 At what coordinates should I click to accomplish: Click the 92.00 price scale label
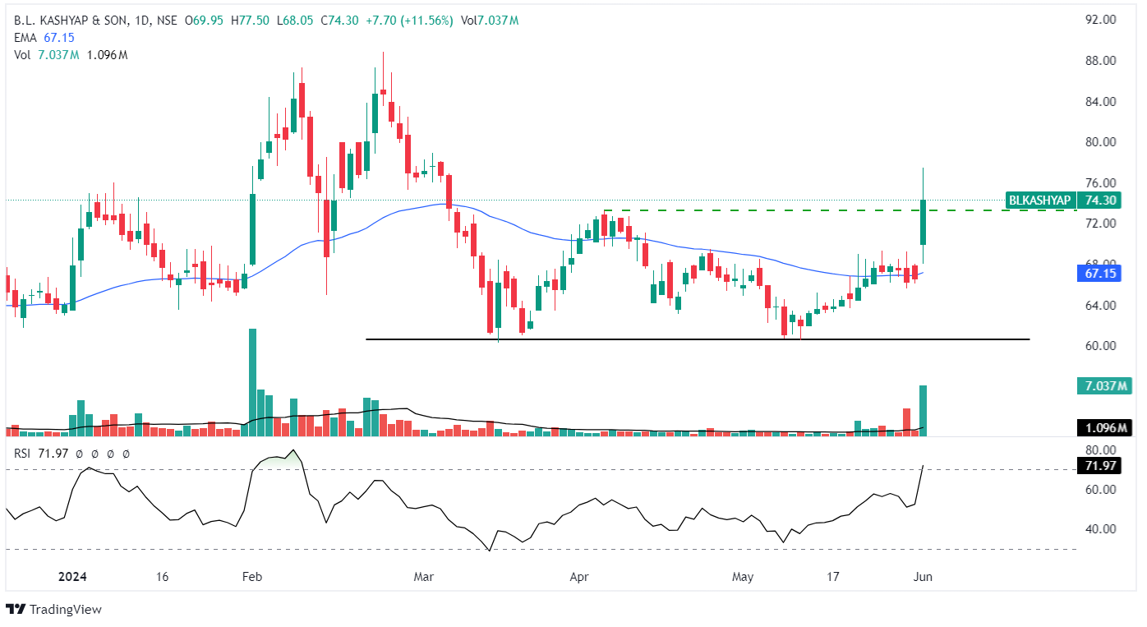tap(1099, 20)
